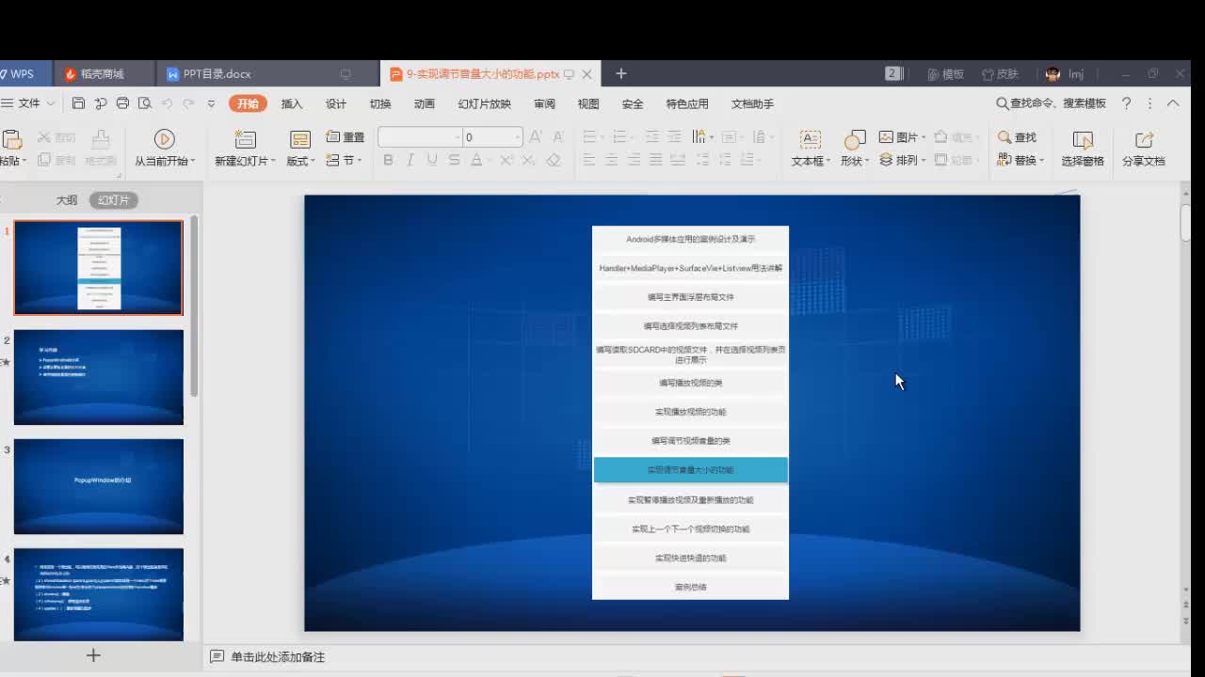Apply Bold formatting (B icon)
The width and height of the screenshot is (1205, 677).
(x=388, y=161)
